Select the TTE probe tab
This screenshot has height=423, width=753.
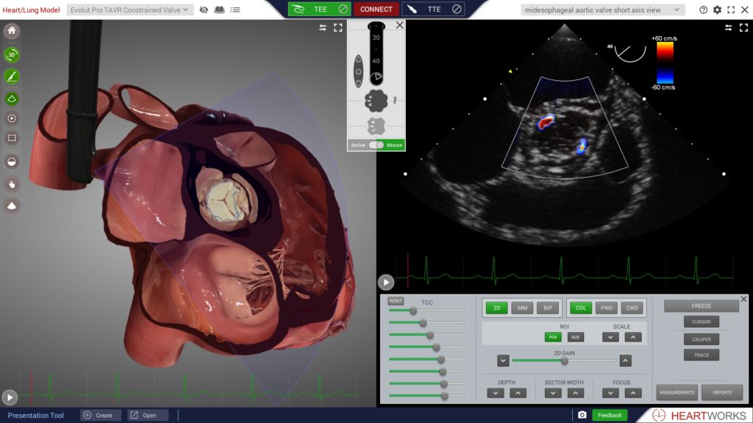click(434, 9)
